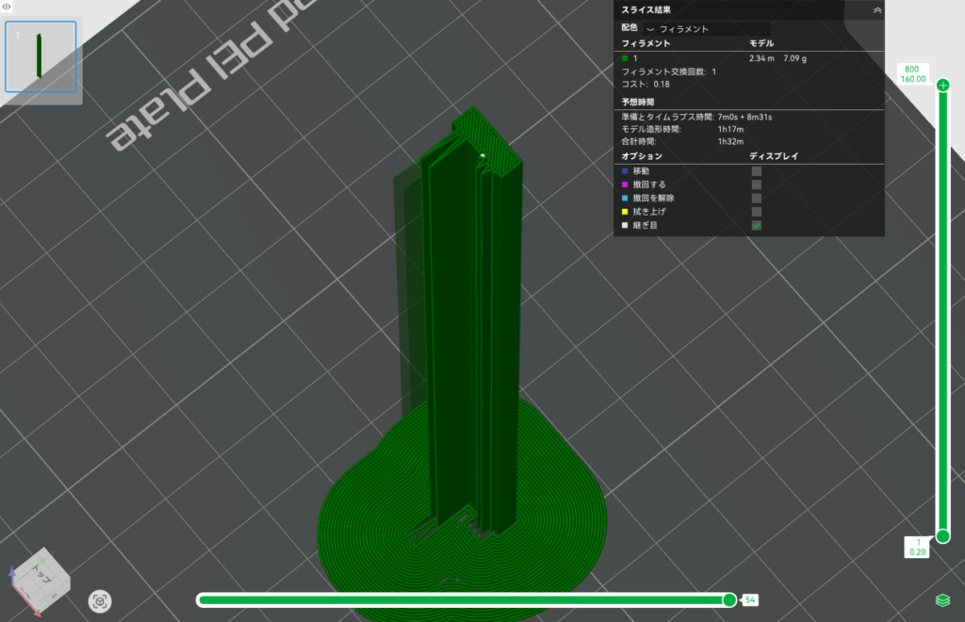
Task: Open the 配色 フィラメント dropdown
Action: pyautogui.click(x=707, y=29)
